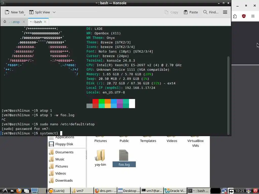Open a New Tab in Konsole
Image resolution: width=259 pixels, height=194 pixels.
(14, 12)
